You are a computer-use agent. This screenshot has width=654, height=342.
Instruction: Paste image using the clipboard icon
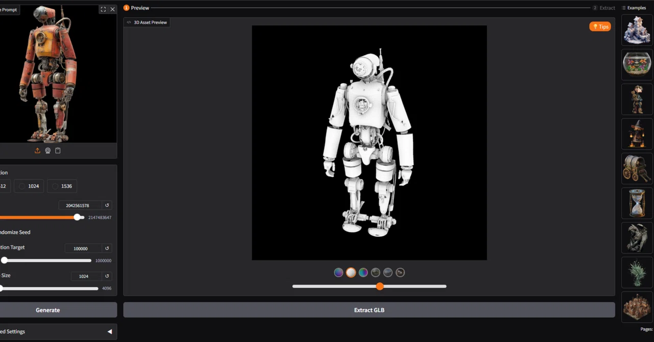click(58, 151)
